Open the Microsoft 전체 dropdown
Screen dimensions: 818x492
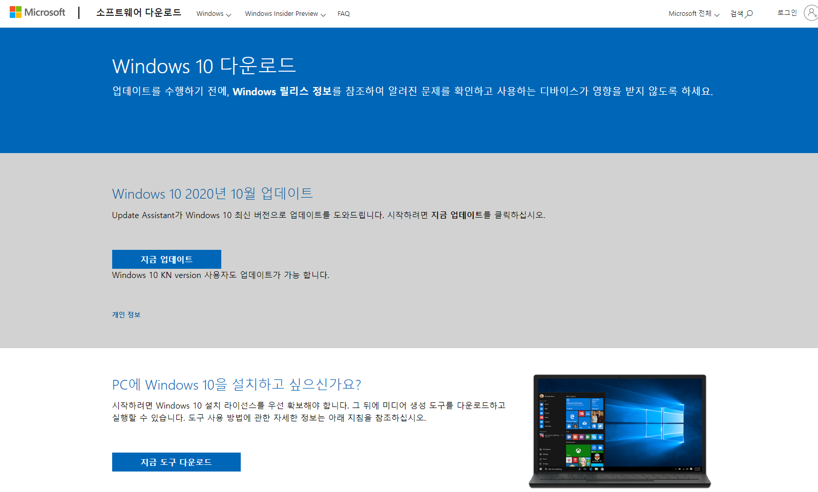point(694,14)
